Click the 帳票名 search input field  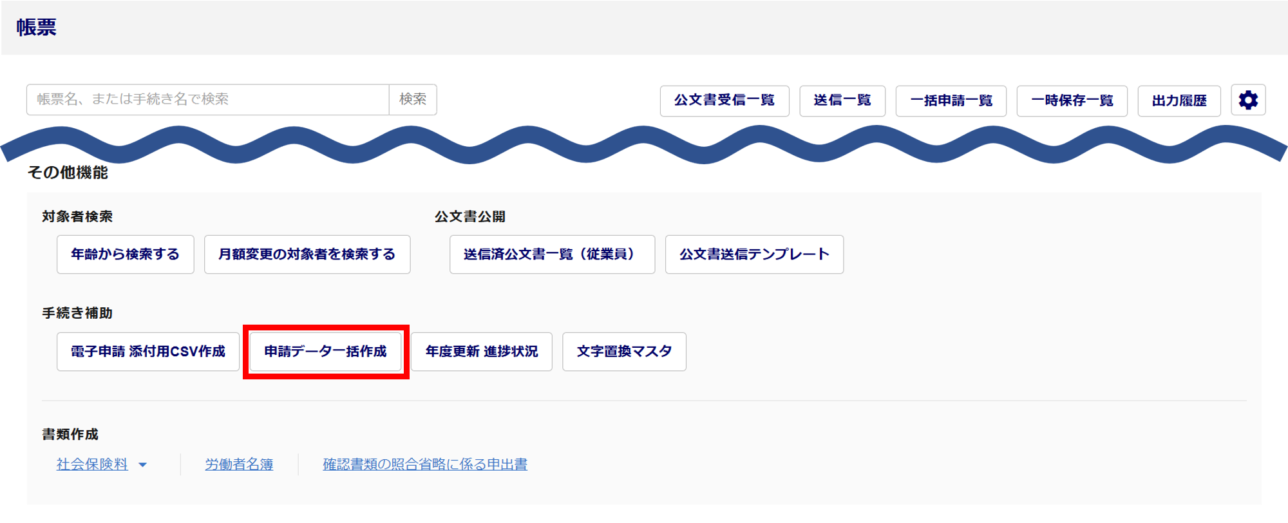pos(207,100)
